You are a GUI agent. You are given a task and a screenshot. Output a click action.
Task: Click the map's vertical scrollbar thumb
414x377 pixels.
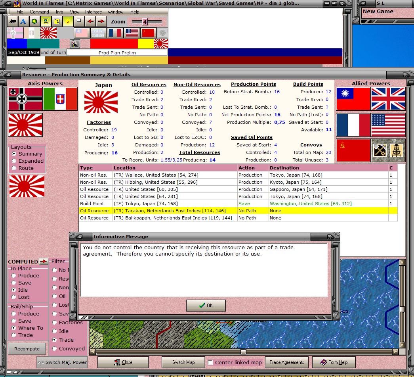(402, 309)
